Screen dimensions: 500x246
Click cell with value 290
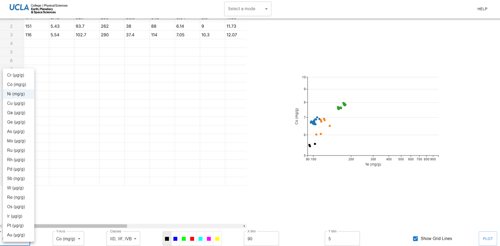point(112,35)
